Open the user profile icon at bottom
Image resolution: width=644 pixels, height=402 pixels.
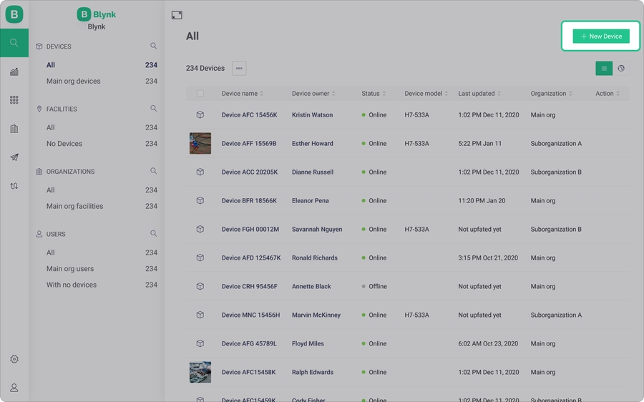(14, 388)
